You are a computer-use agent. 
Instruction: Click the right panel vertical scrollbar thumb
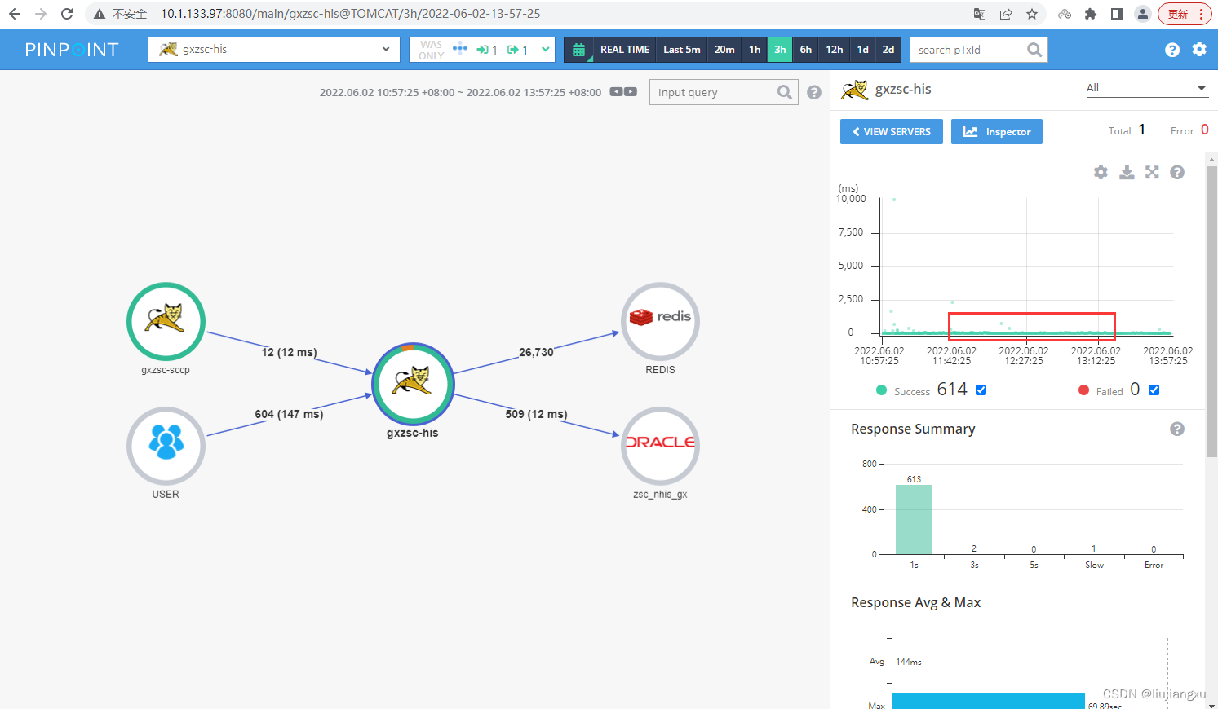coord(1211,311)
